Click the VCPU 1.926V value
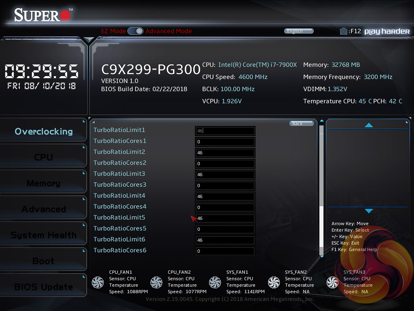The width and height of the screenshot is (414, 311). pos(232,101)
